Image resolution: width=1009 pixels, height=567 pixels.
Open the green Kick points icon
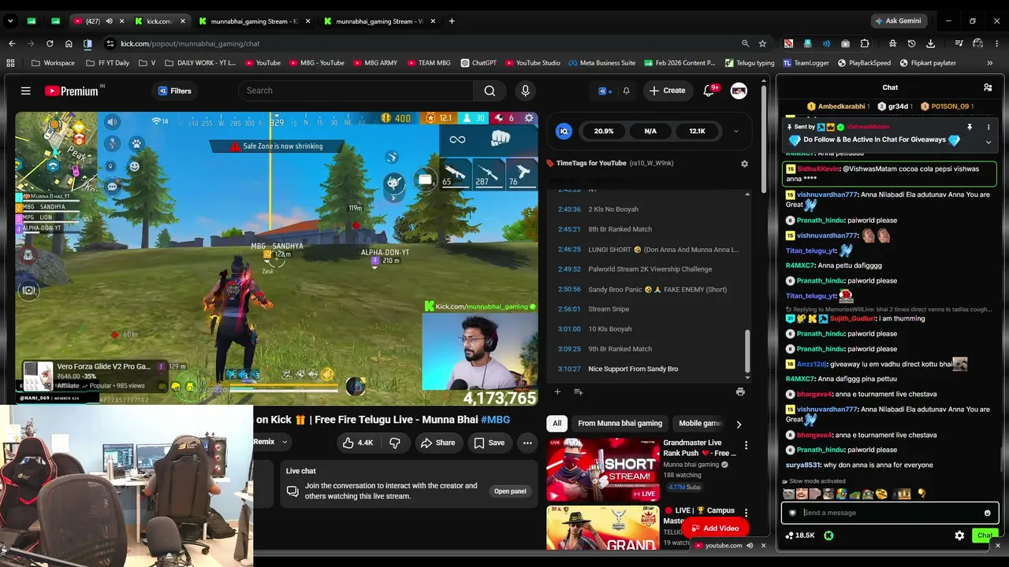pos(828,535)
